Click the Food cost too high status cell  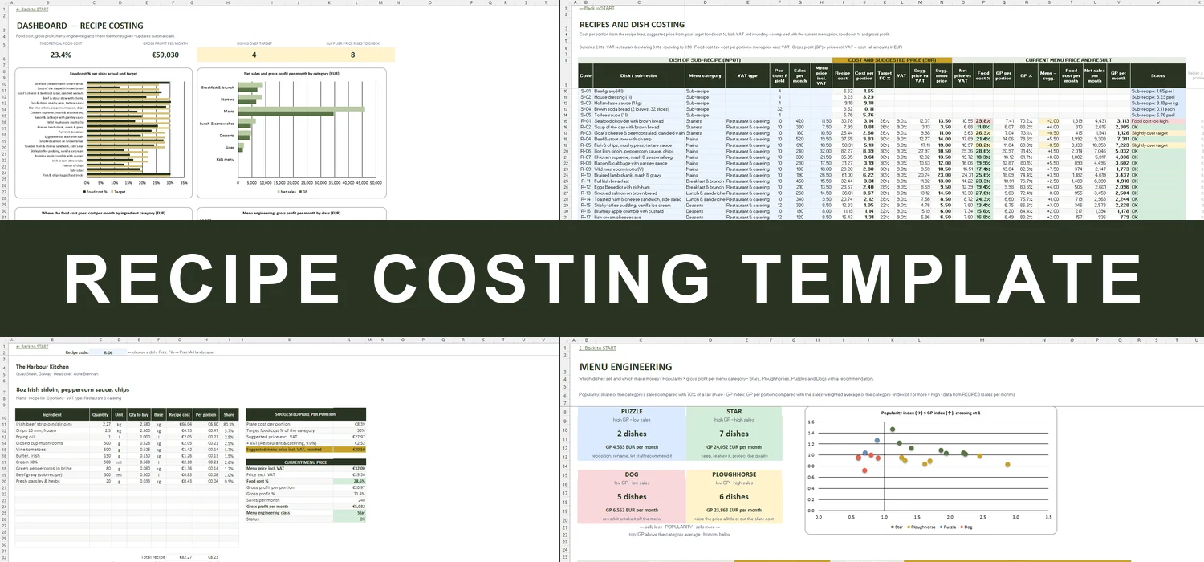click(x=1157, y=120)
